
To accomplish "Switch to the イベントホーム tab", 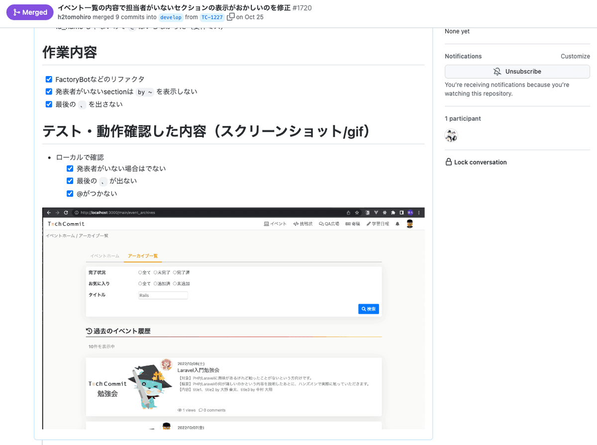I will [104, 256].
